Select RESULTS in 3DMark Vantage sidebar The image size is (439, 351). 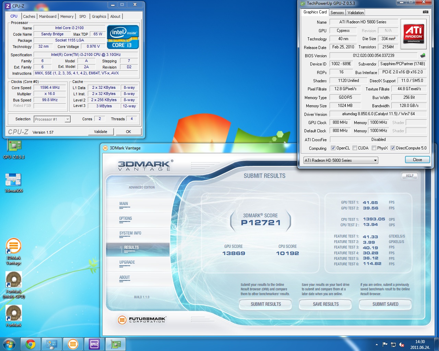click(x=138, y=250)
